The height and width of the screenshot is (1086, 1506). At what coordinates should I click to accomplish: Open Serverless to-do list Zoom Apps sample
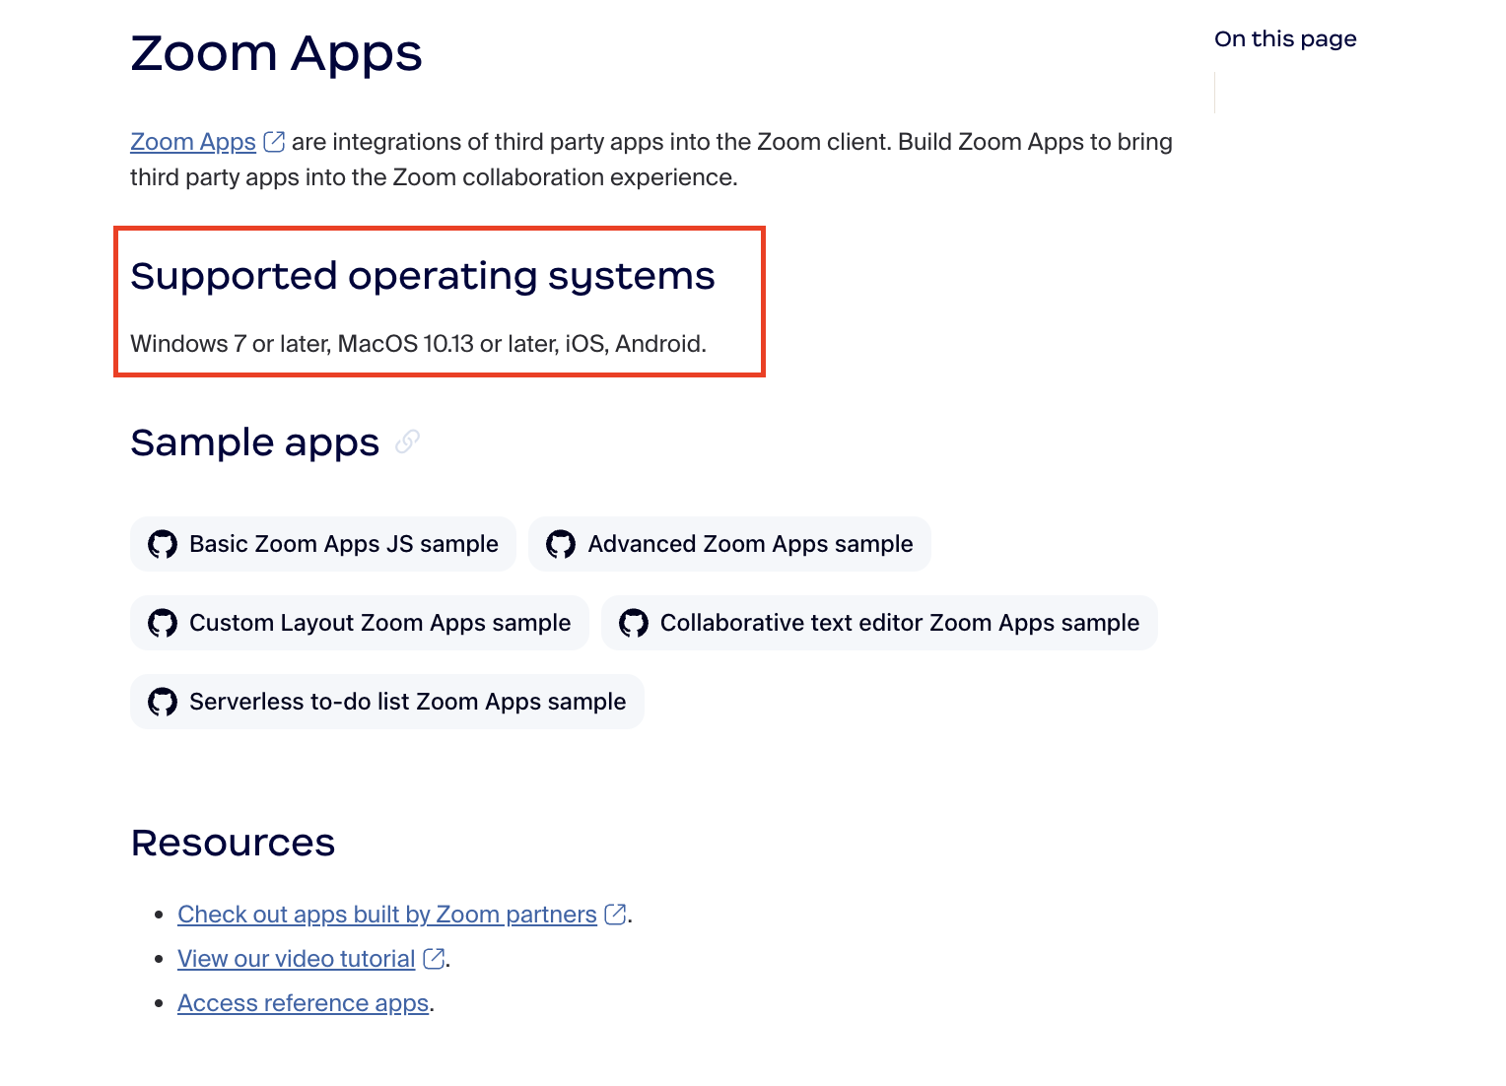[387, 702]
